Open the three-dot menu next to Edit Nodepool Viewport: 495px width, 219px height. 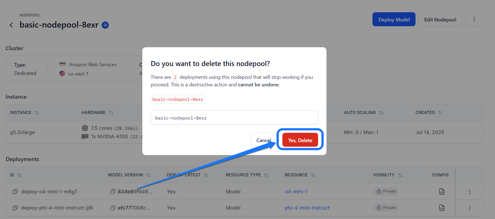pyautogui.click(x=474, y=20)
